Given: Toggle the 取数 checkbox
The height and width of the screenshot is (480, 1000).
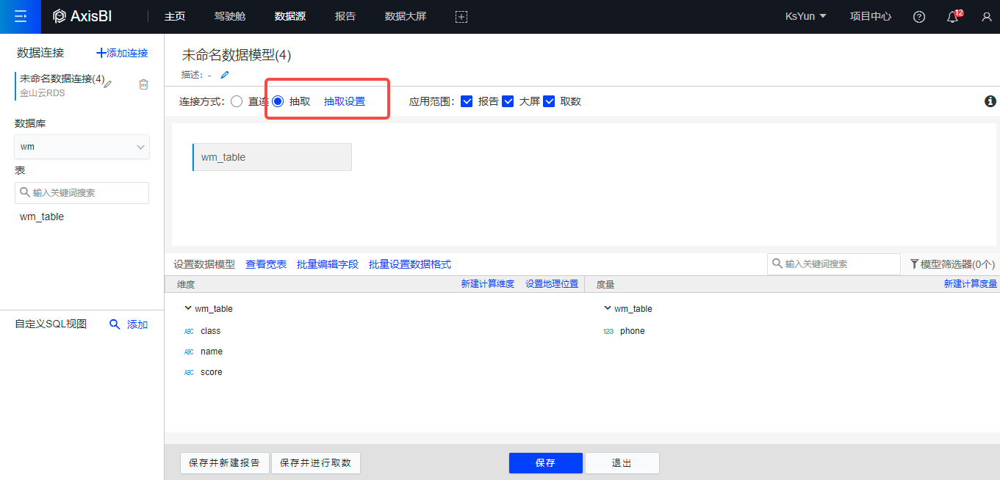Looking at the screenshot, I should point(549,101).
